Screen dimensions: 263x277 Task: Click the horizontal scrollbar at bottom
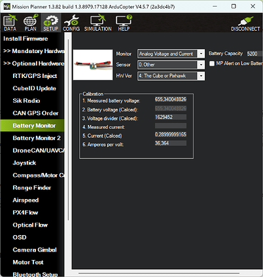[159, 273]
